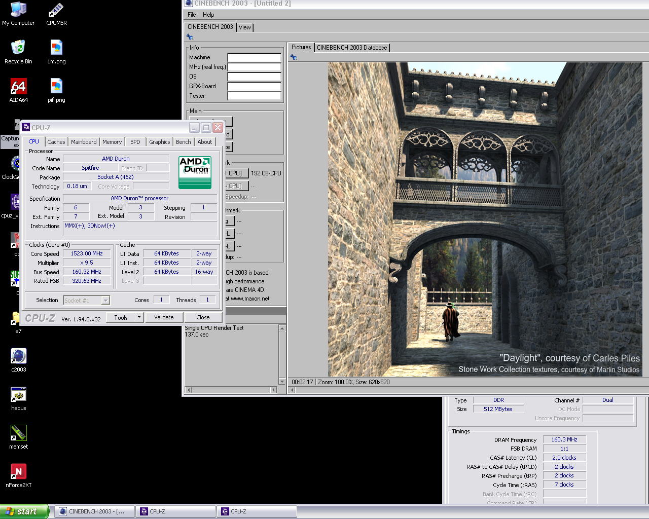Select the Pictures tab
This screenshot has width=649, height=519.
[x=301, y=47]
